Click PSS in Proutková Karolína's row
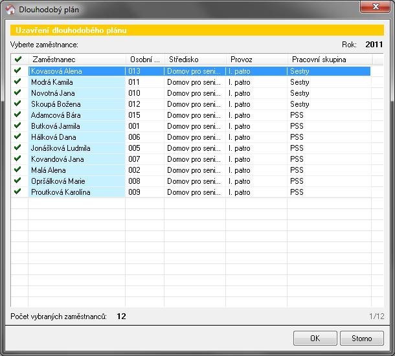Image resolution: width=395 pixels, height=356 pixels. (297, 192)
